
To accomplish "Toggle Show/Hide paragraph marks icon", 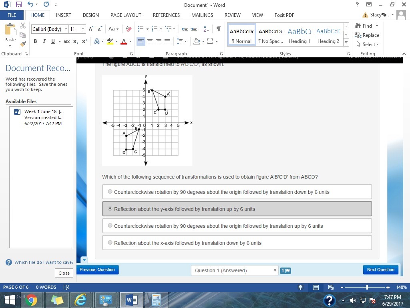I will click(218, 29).
